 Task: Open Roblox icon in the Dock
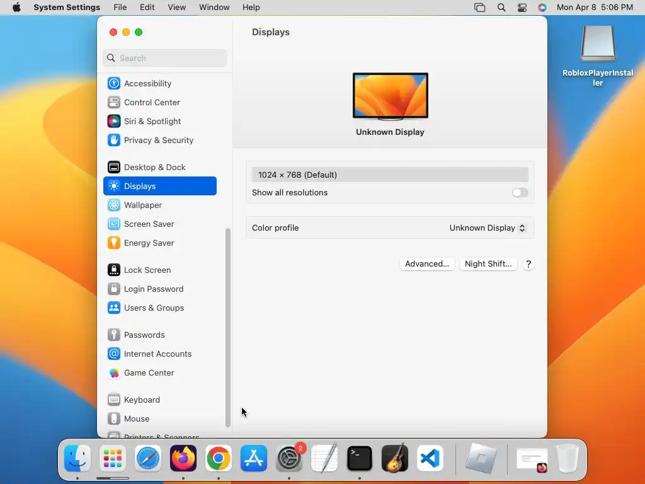(x=481, y=458)
